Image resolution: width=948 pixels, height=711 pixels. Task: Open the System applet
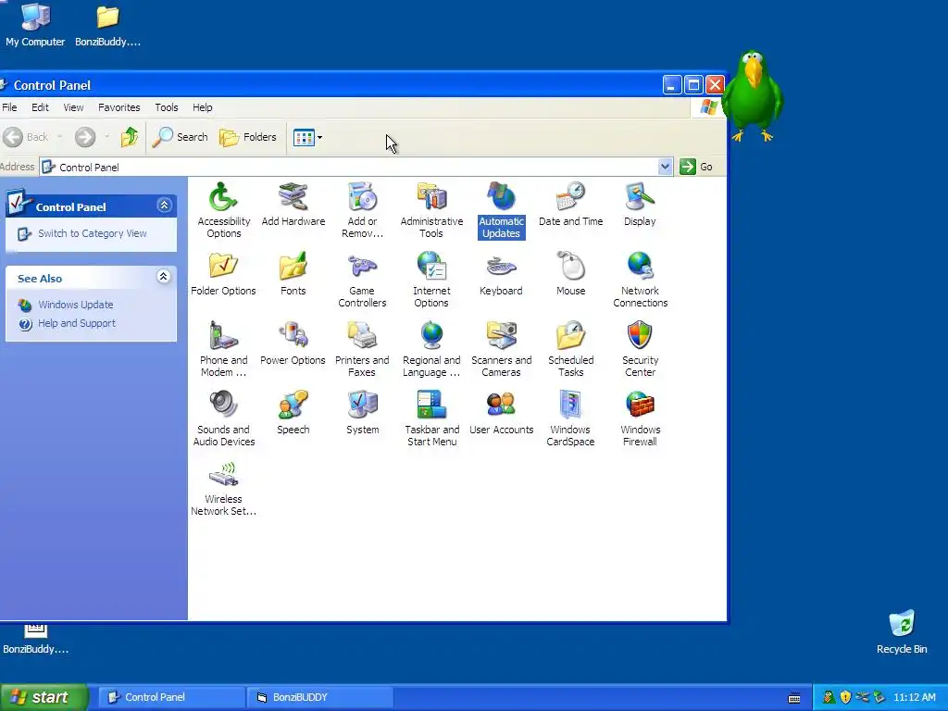tap(362, 412)
